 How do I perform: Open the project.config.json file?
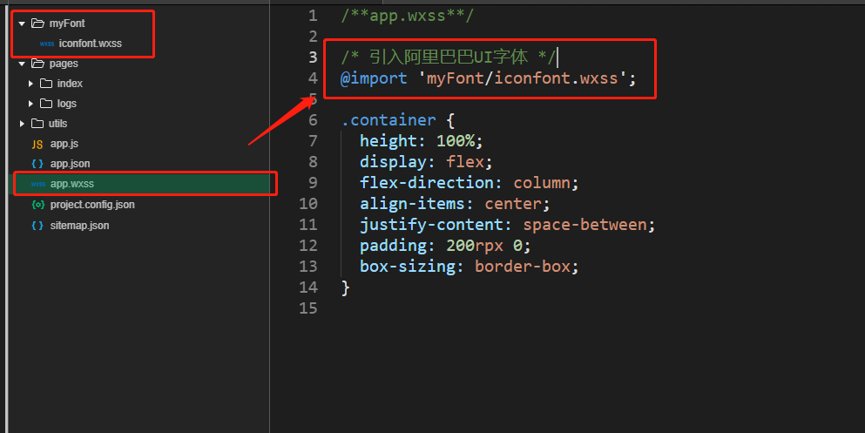92,205
